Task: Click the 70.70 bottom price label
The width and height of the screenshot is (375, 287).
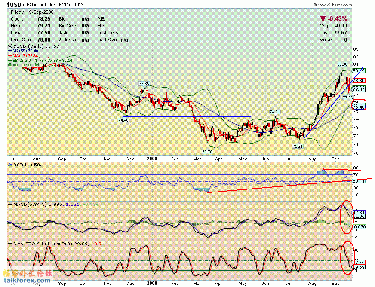Action: coord(207,152)
